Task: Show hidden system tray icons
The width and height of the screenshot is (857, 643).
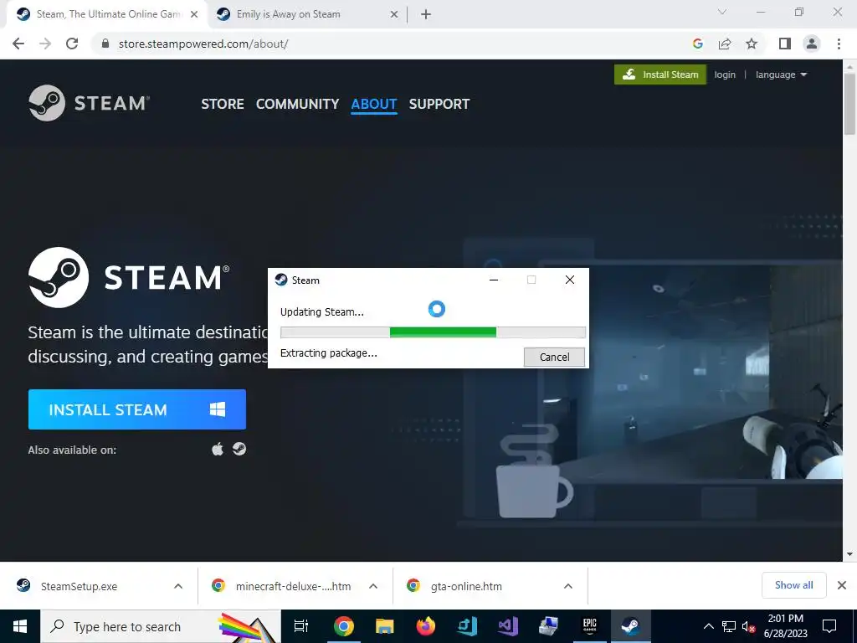Action: click(708, 626)
